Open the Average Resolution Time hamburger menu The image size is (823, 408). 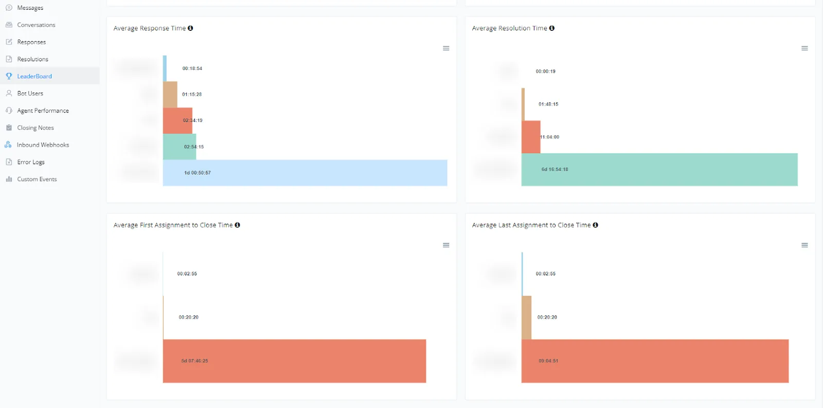click(x=804, y=48)
